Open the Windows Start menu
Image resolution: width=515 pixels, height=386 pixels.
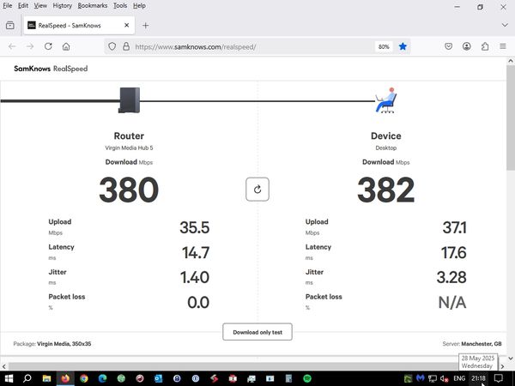pos(9,378)
